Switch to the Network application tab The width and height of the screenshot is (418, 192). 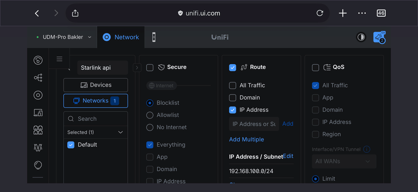point(121,37)
